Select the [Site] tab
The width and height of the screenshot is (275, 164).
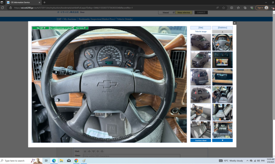pyautogui.click(x=201, y=28)
